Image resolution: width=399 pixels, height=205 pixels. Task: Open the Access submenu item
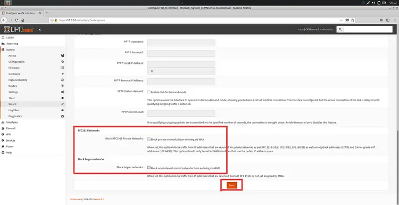[12, 56]
